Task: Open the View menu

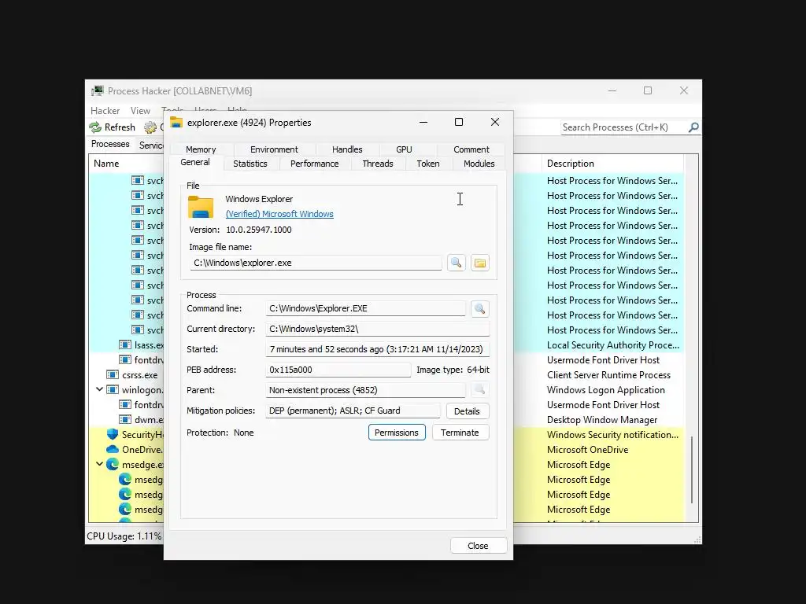Action: tap(140, 111)
